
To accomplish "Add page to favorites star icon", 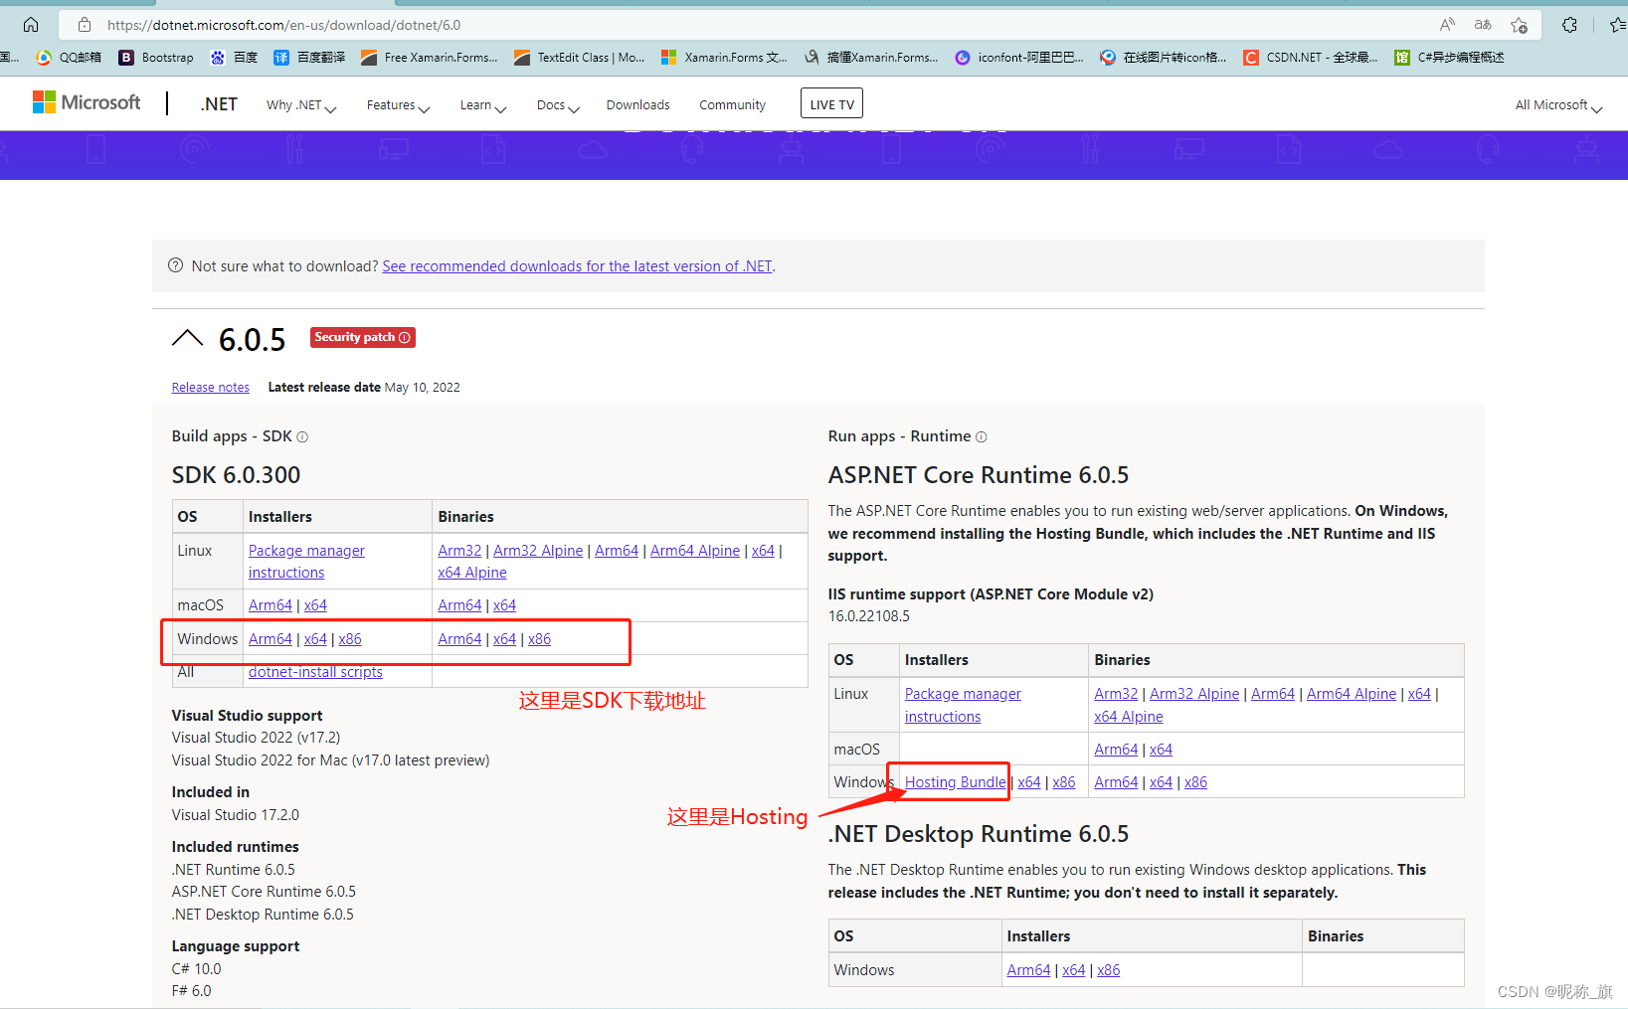I will [1519, 25].
